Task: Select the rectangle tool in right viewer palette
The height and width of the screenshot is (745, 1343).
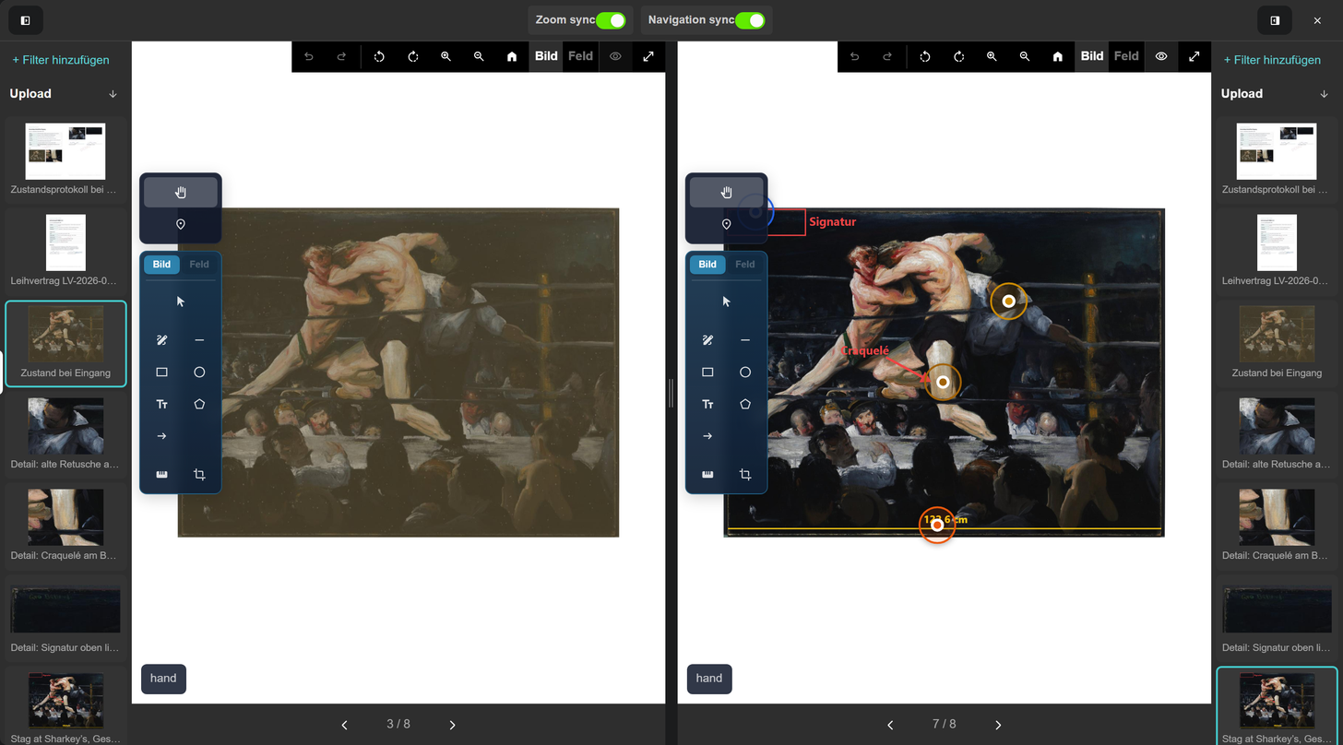Action: point(707,372)
